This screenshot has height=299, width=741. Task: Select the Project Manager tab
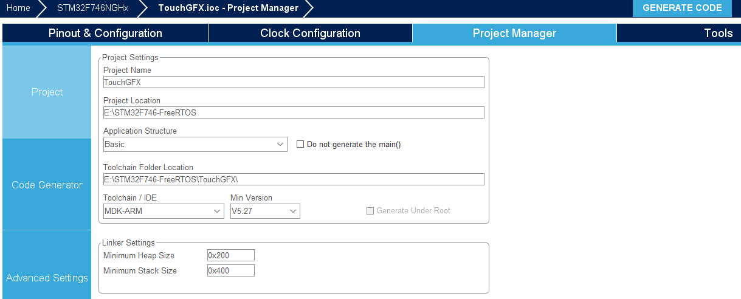tap(514, 33)
